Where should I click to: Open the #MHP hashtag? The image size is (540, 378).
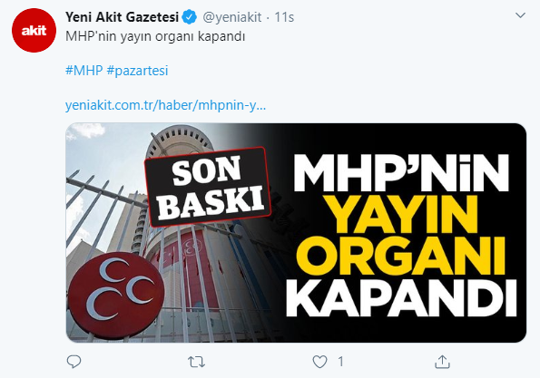coord(84,71)
